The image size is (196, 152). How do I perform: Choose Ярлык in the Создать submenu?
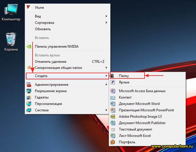(147, 82)
